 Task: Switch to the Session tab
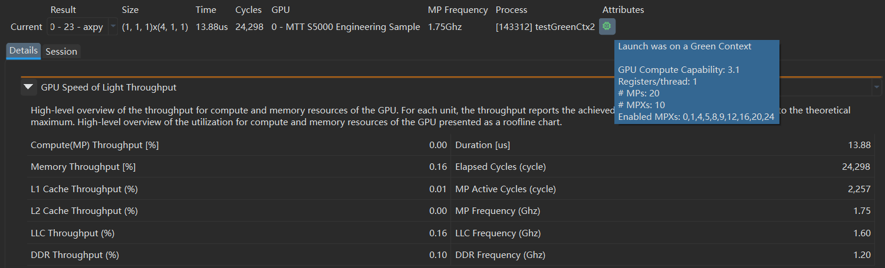click(61, 51)
